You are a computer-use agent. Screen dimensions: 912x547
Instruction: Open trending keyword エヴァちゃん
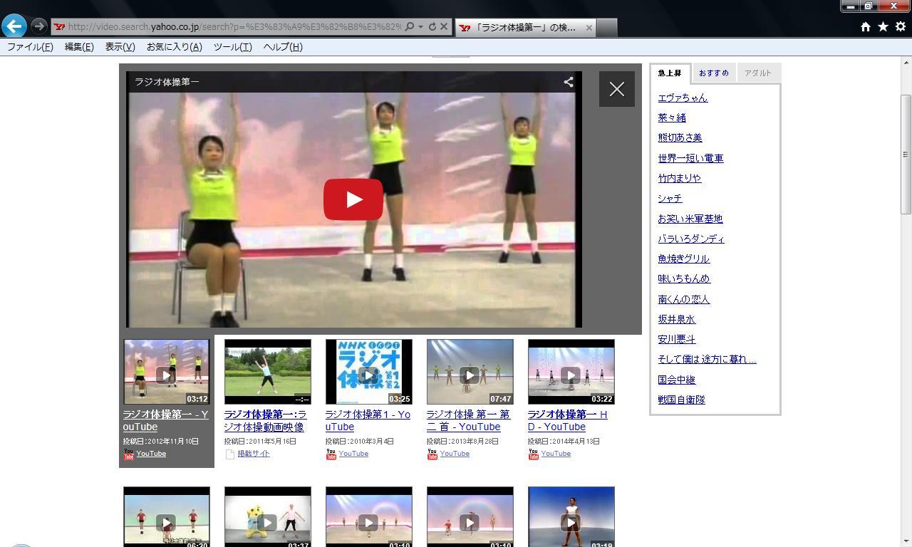click(683, 98)
